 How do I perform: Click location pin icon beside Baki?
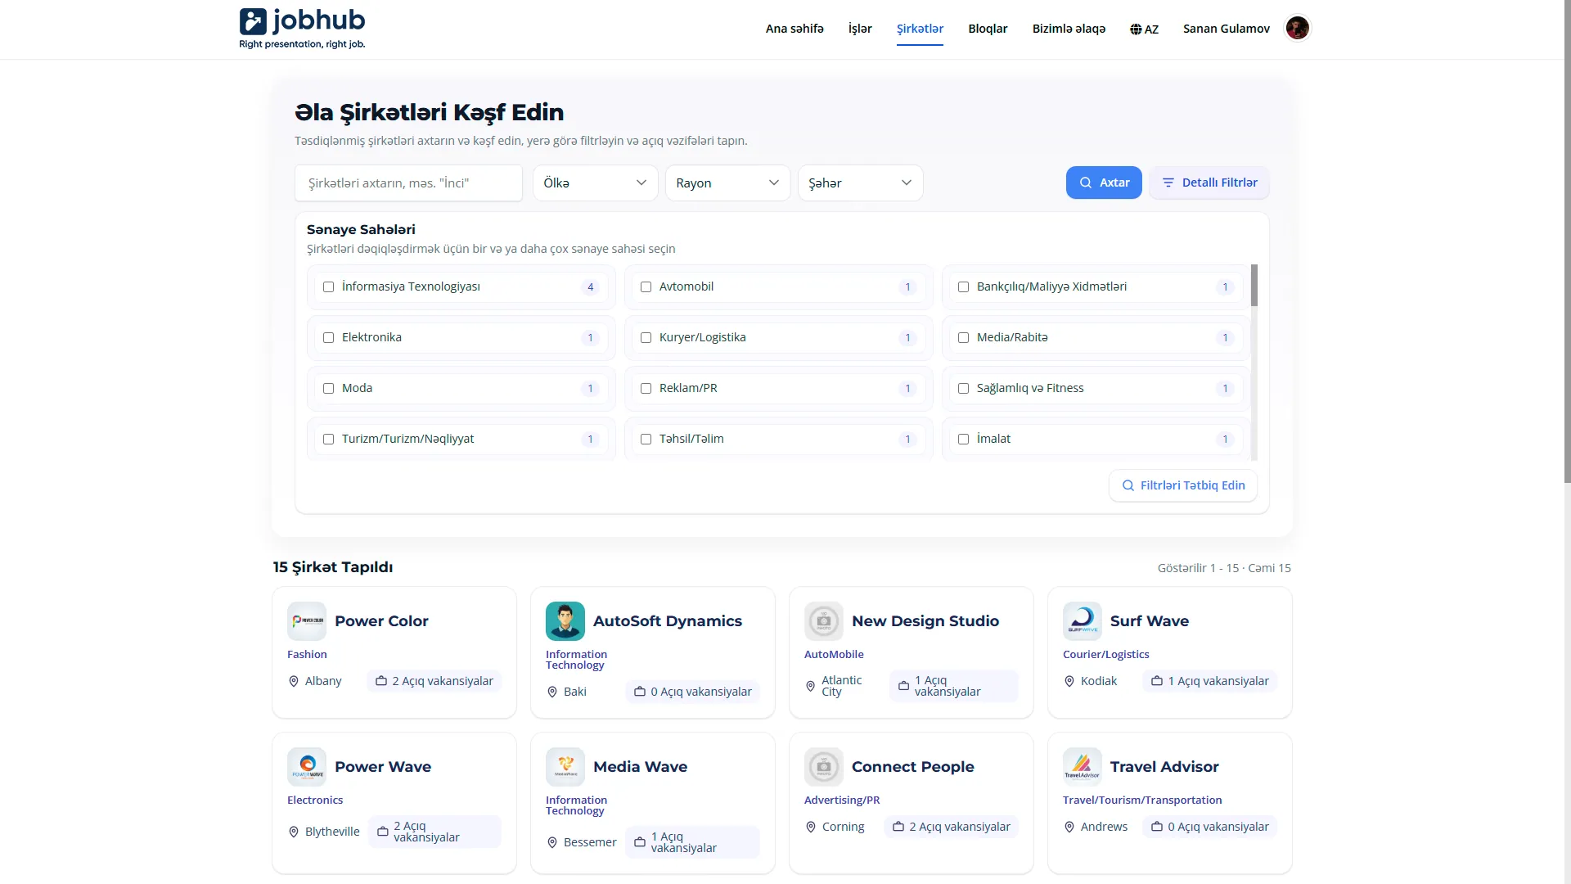tap(552, 692)
